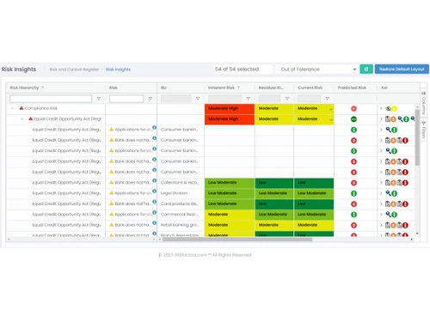Expand KxI chevron in Equal Credit group row
The height and width of the screenshot is (322, 430).
381,119
